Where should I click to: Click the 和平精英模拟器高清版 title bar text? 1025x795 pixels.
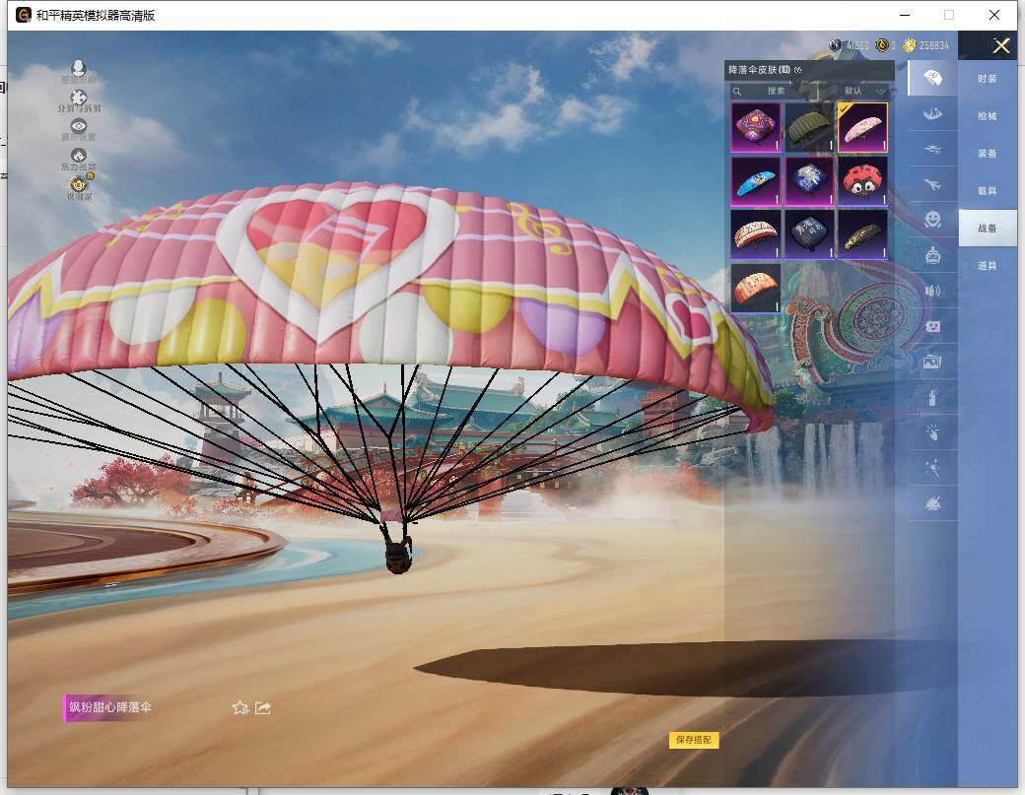click(96, 16)
